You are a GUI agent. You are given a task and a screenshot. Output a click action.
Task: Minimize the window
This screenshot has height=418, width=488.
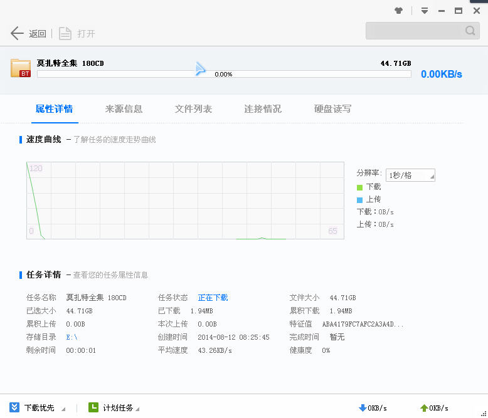[442, 11]
